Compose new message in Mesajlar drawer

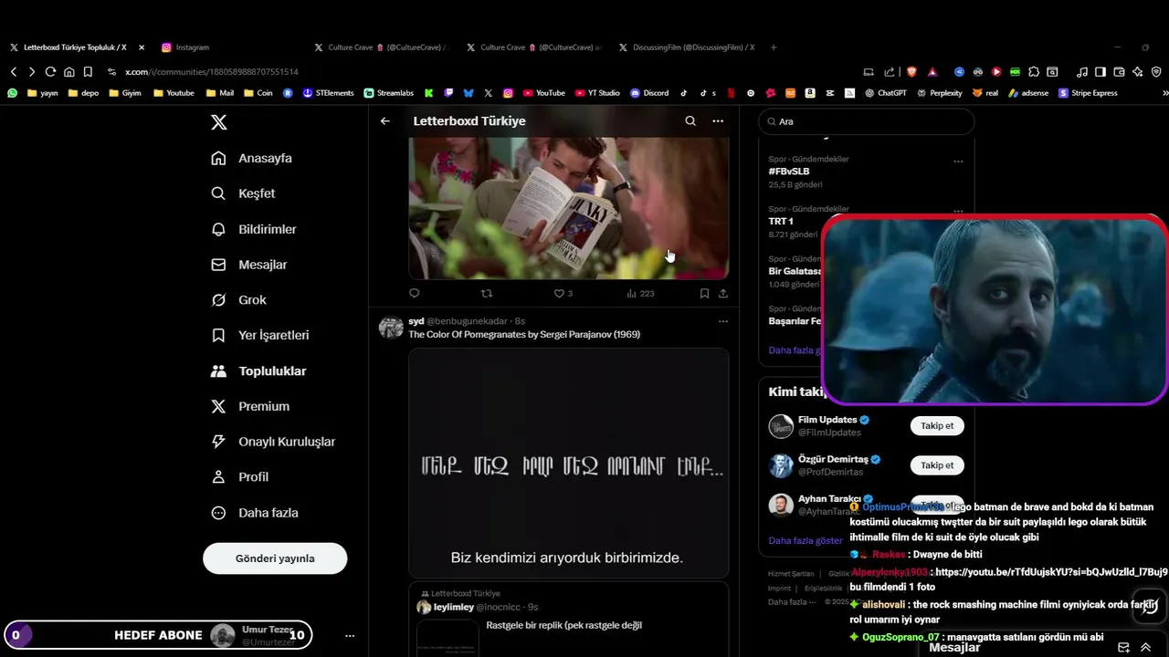[x=1124, y=647]
